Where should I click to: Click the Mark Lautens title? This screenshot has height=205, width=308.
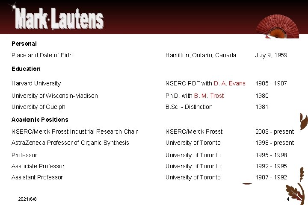(x=59, y=19)
